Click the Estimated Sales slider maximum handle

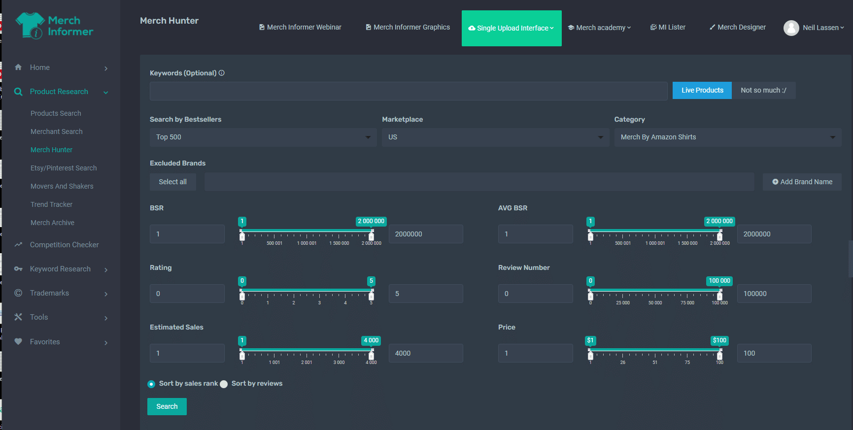372,355
